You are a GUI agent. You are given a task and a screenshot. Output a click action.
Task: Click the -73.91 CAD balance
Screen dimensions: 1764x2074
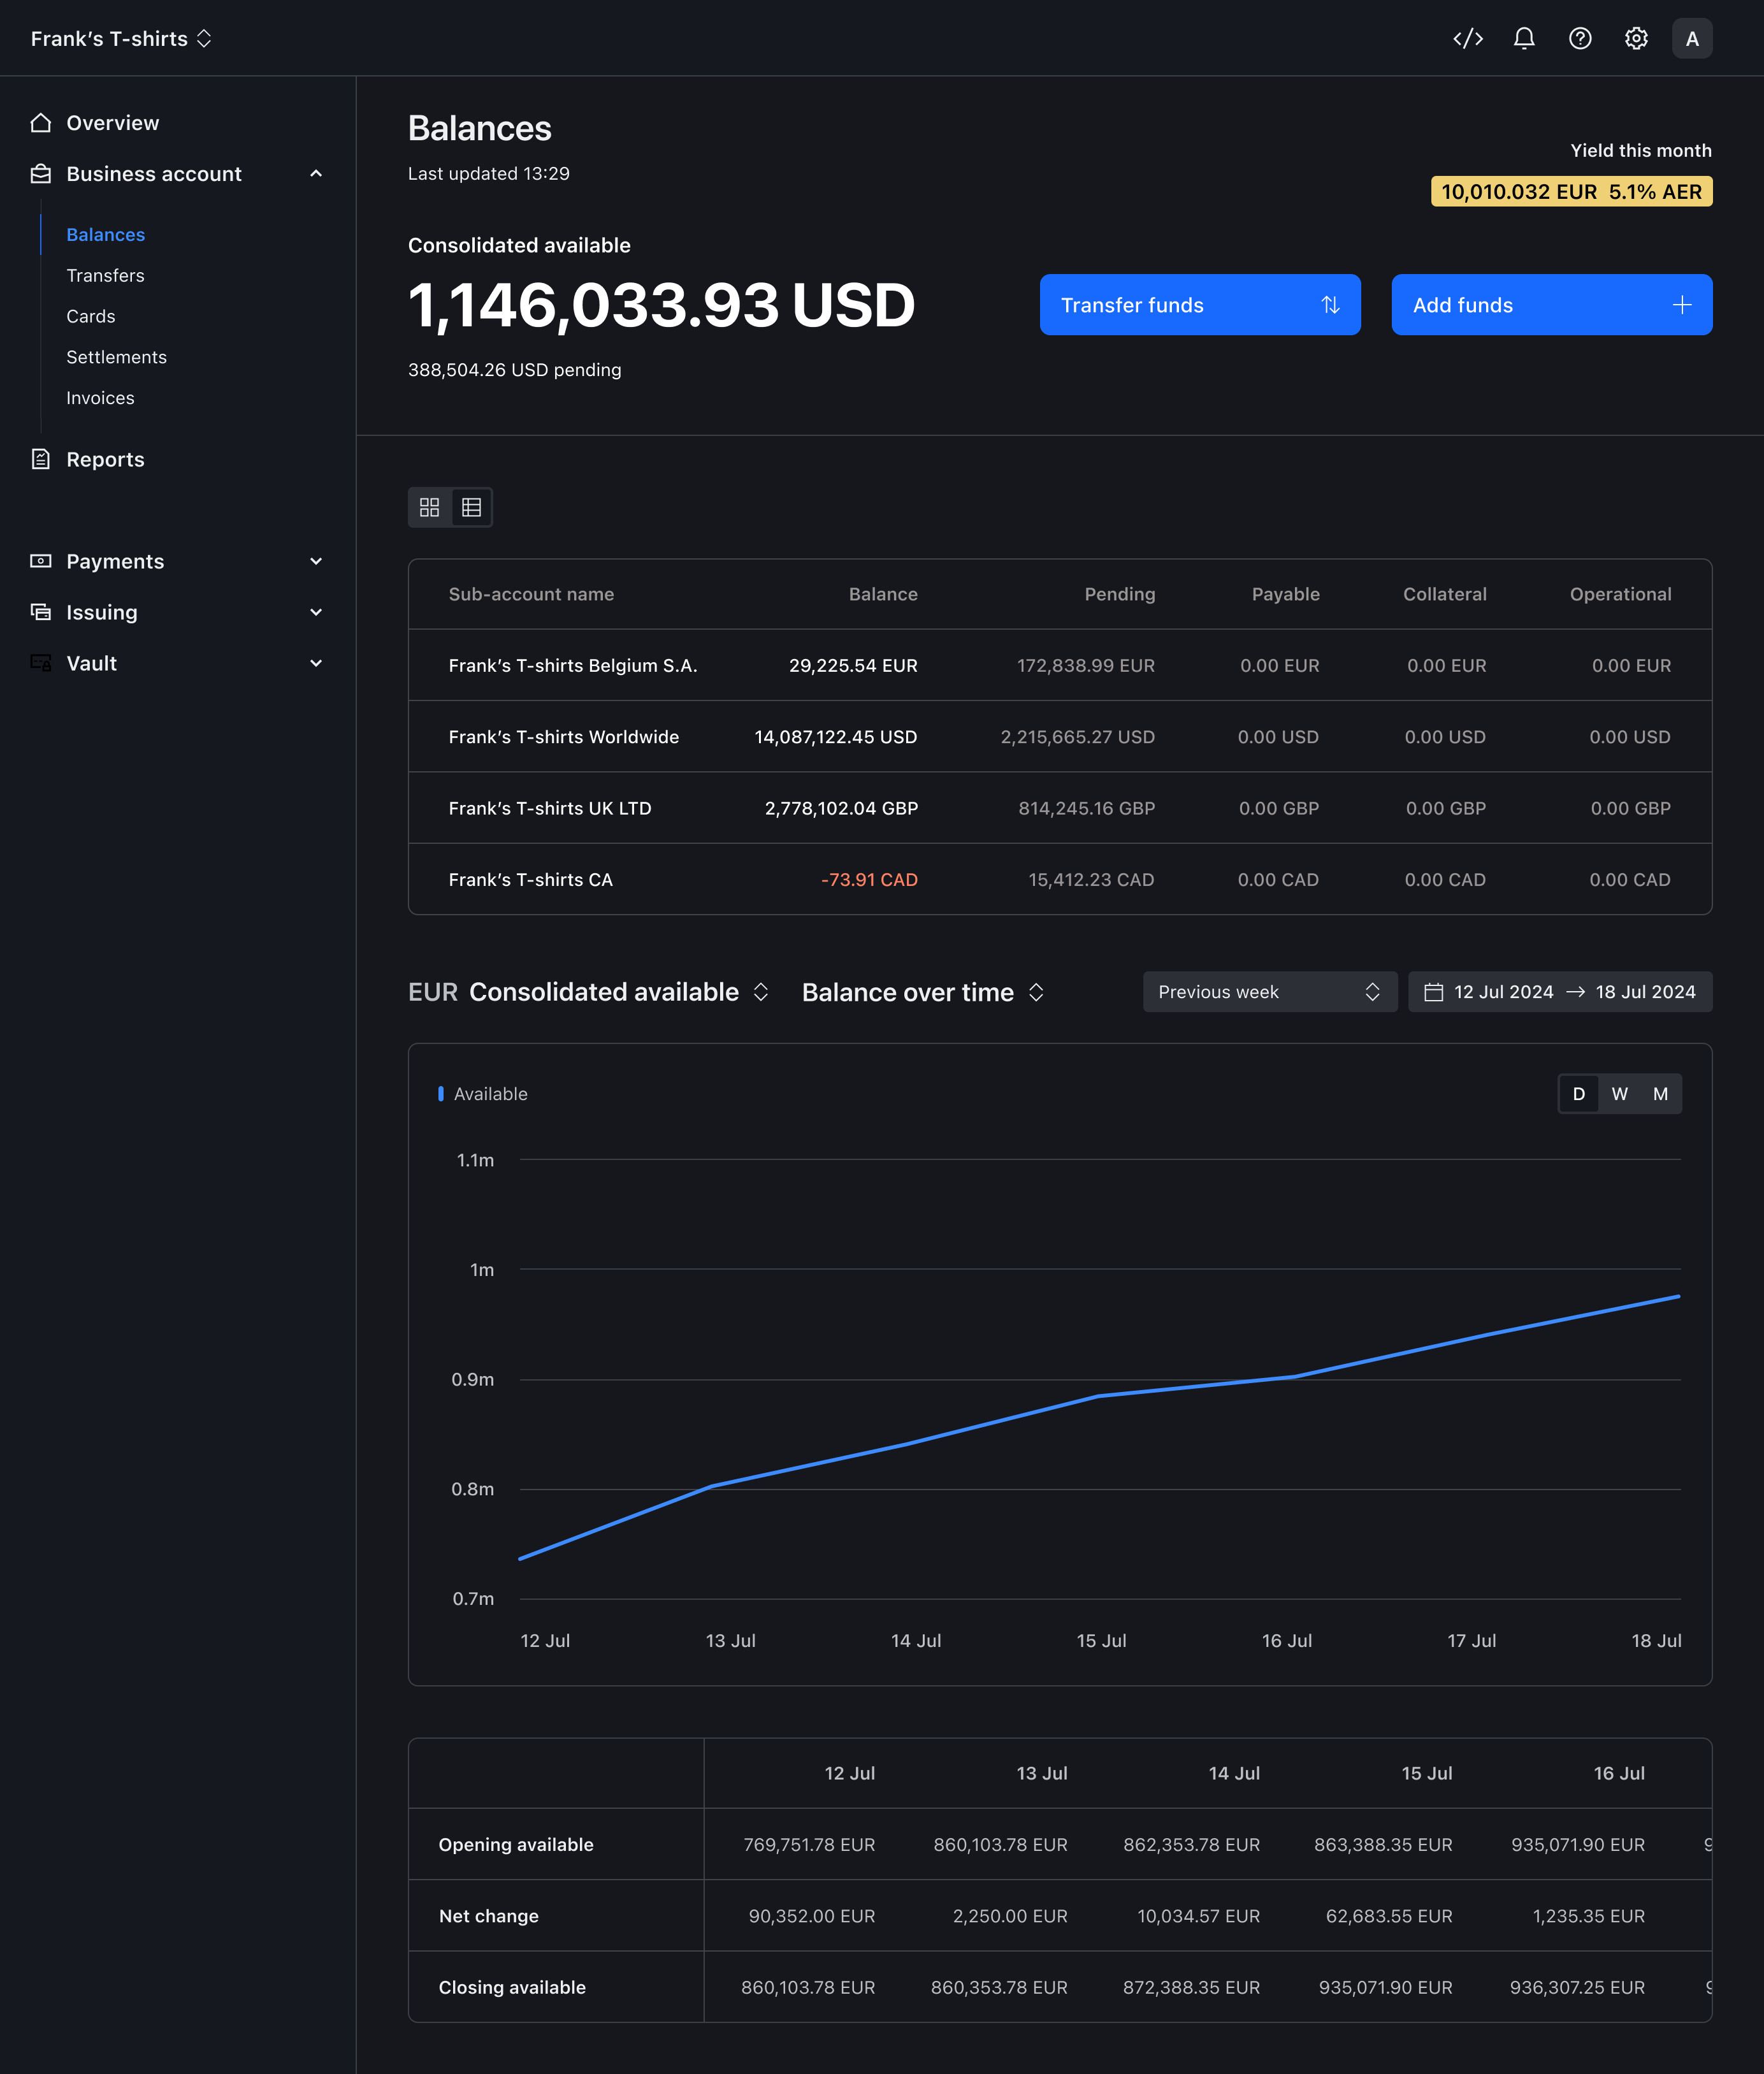[x=869, y=879]
